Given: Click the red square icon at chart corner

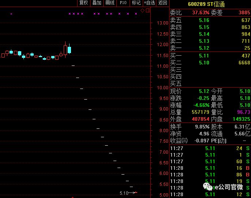Looking at the screenshot, I should [147, 10].
